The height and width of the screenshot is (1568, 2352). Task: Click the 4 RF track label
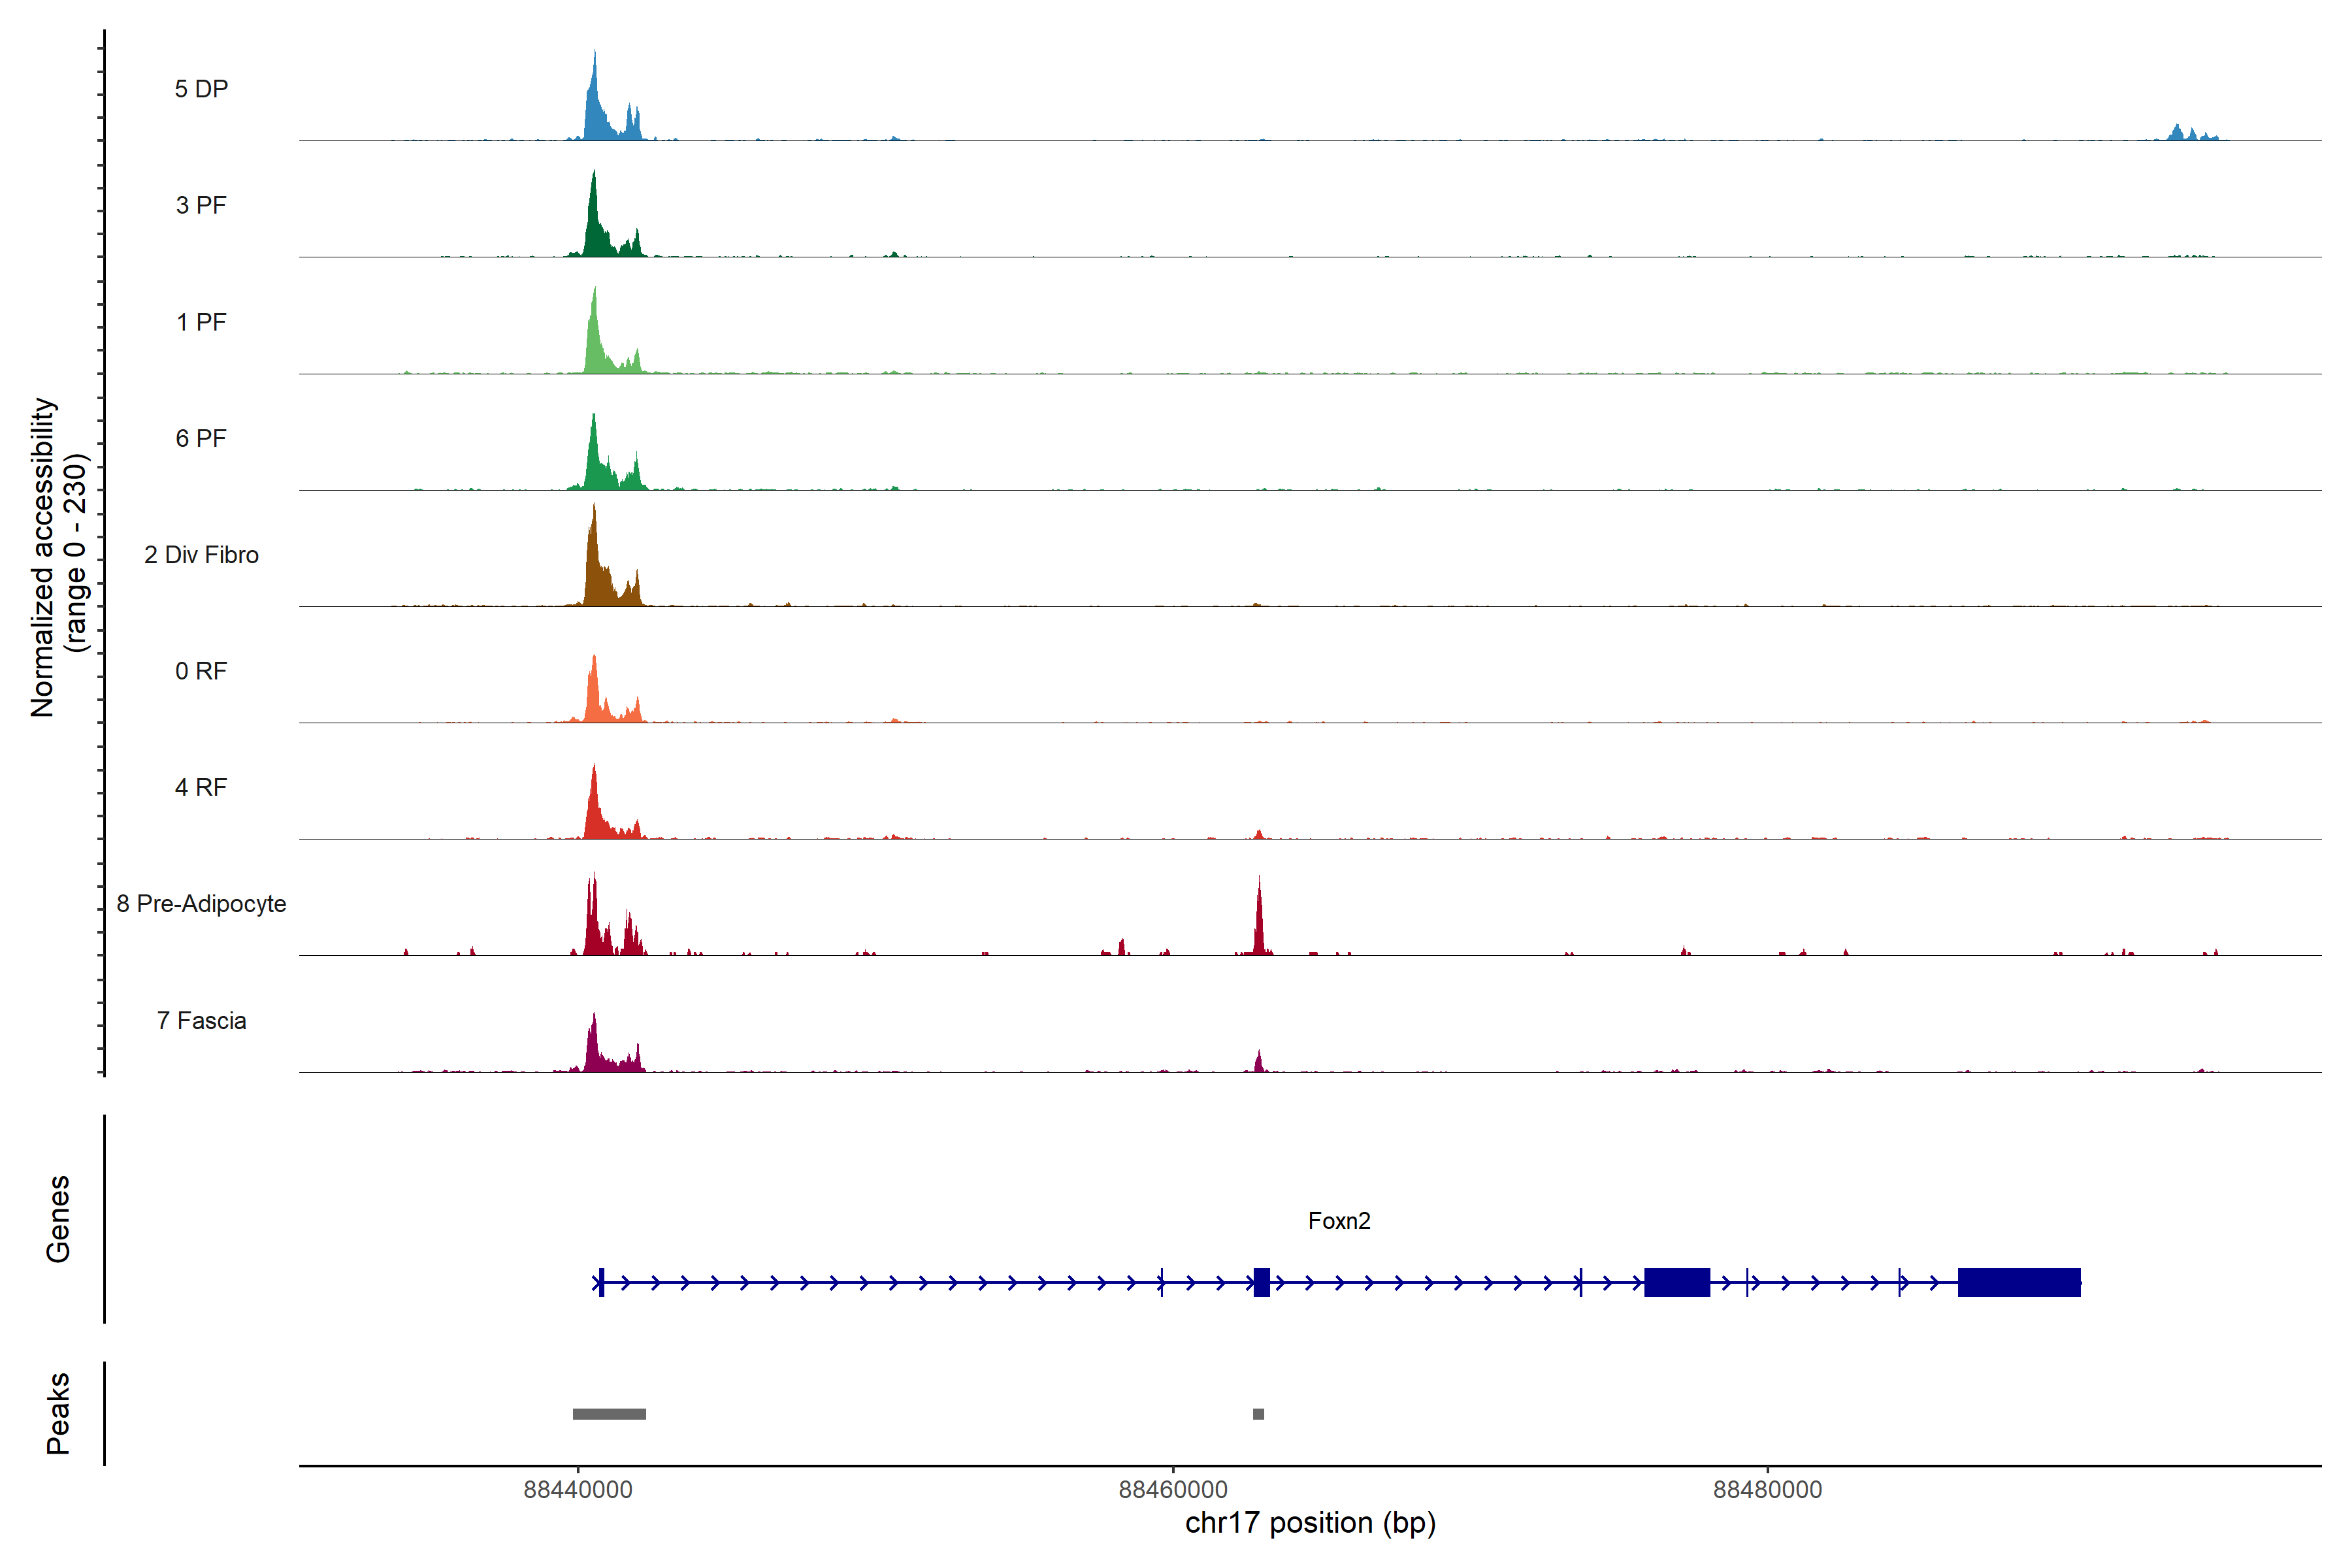(201, 787)
